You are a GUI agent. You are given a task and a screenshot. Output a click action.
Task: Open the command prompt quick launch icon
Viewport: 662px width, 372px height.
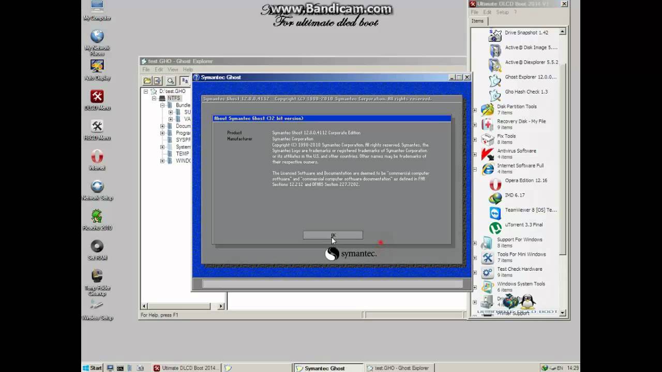(121, 368)
